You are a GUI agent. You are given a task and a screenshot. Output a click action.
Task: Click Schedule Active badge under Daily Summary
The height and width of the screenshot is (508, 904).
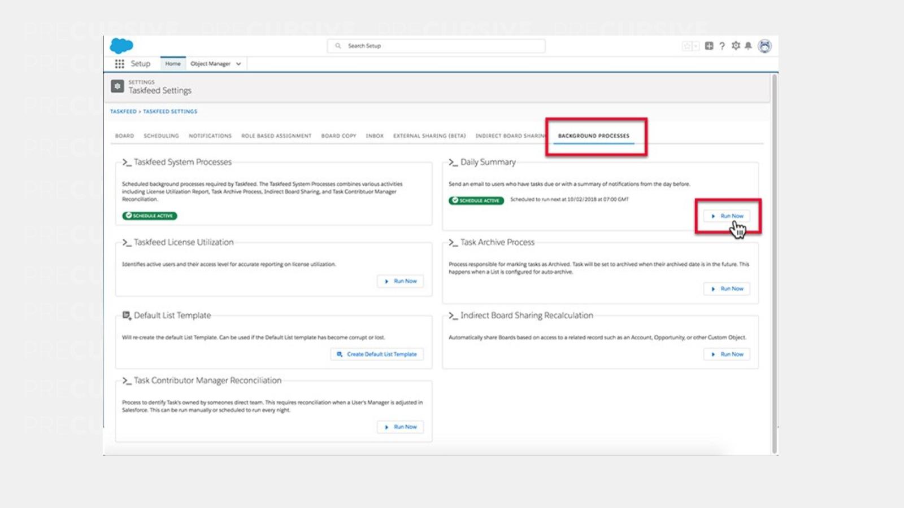[476, 200]
